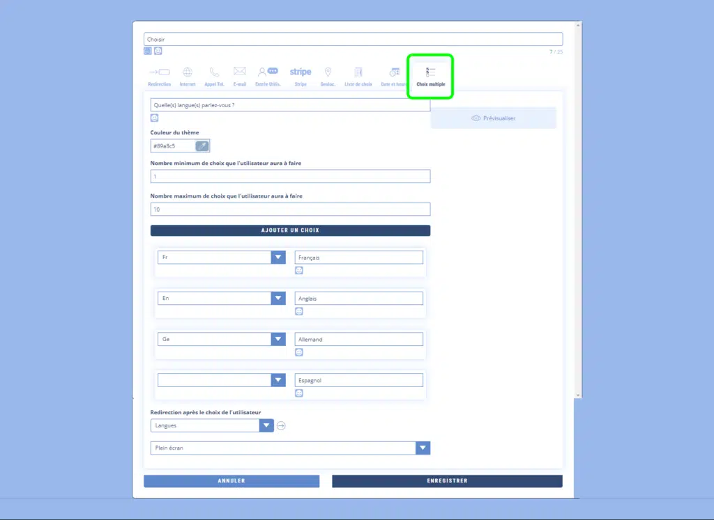
Task: Open the Langues redirection dropdown
Action: point(266,425)
